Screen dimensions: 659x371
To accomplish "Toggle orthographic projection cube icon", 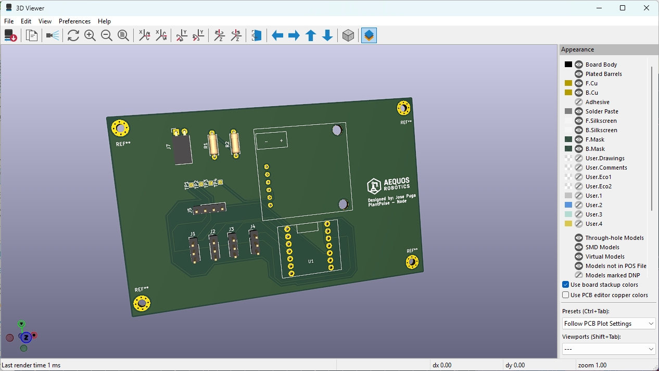I will pyautogui.click(x=348, y=35).
